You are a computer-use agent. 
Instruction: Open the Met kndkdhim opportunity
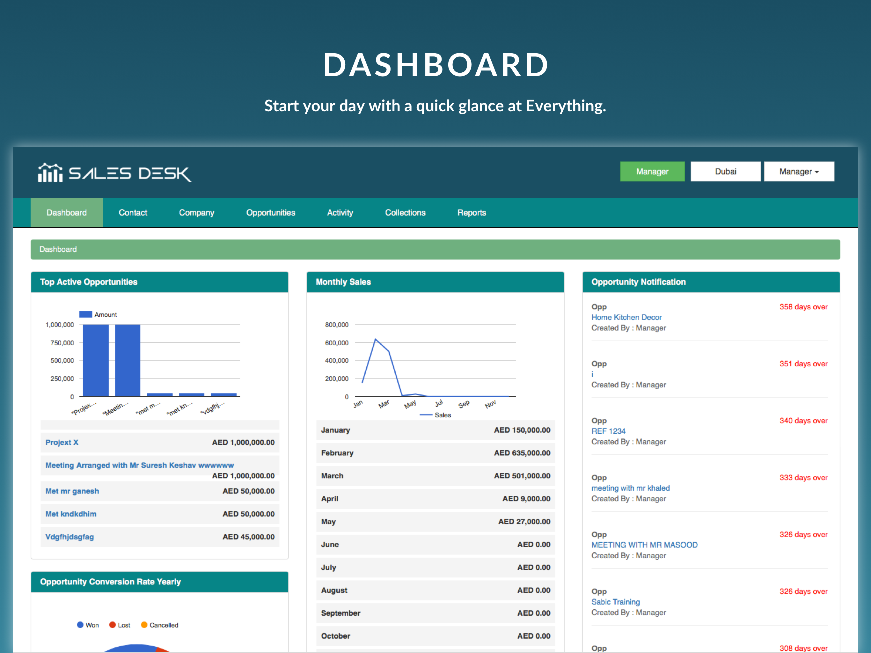[x=71, y=514]
